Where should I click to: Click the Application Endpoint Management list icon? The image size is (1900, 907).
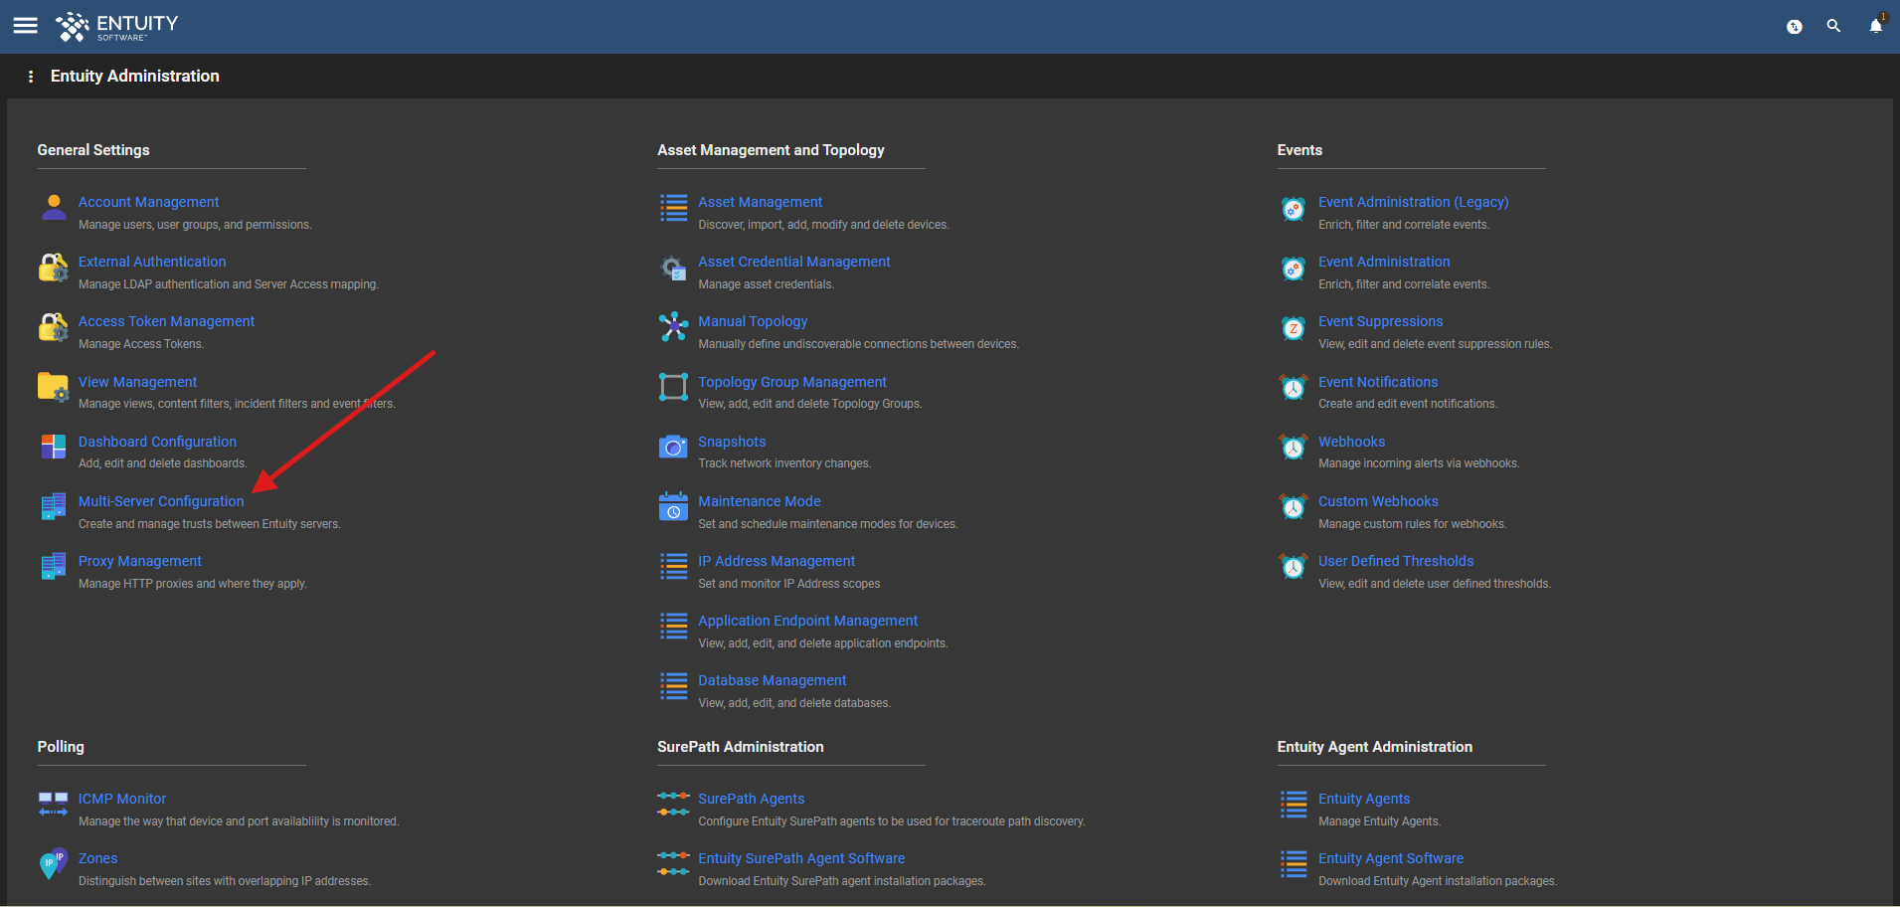coord(674,627)
